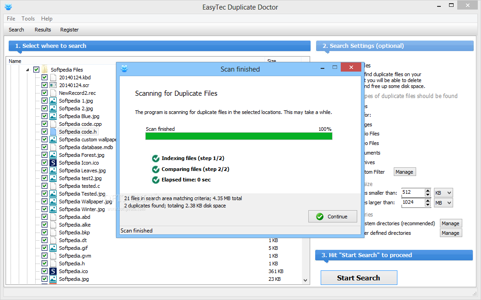Click the image icon of Softpedia Blue.jpg
The width and height of the screenshot is (481, 300).
53,116
